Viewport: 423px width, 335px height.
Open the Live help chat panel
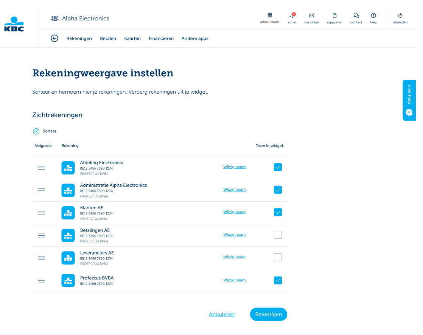409,100
